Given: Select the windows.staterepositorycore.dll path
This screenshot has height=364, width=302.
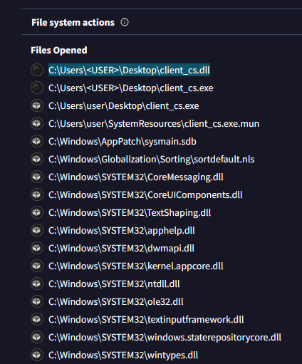Looking at the screenshot, I should pyautogui.click(x=165, y=338).
